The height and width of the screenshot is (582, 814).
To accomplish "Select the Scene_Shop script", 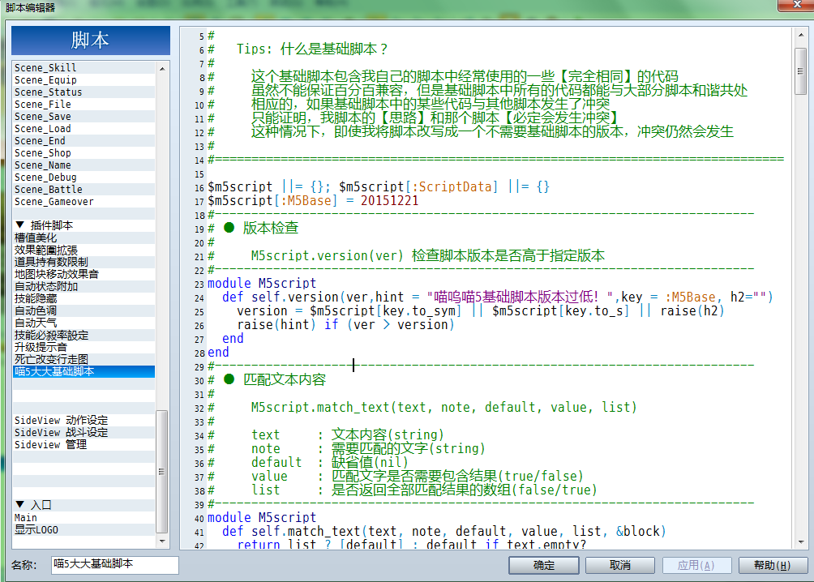I will point(84,153).
